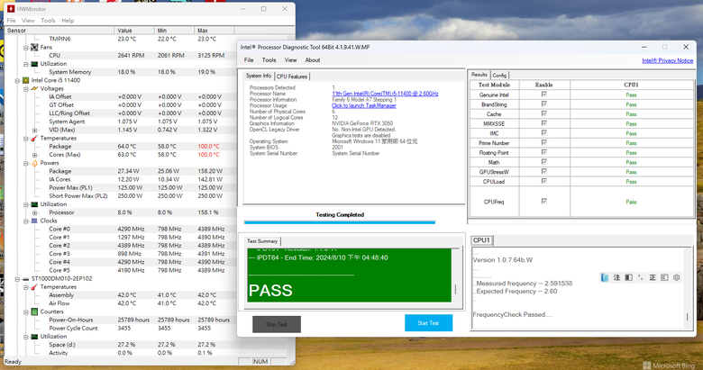703x370 pixels.
Task: Collapse the Clocks tree branch
Action: [x=26, y=221]
